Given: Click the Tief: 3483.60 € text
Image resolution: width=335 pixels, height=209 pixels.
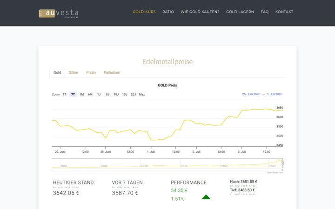Looking at the screenshot, I should point(242,190).
